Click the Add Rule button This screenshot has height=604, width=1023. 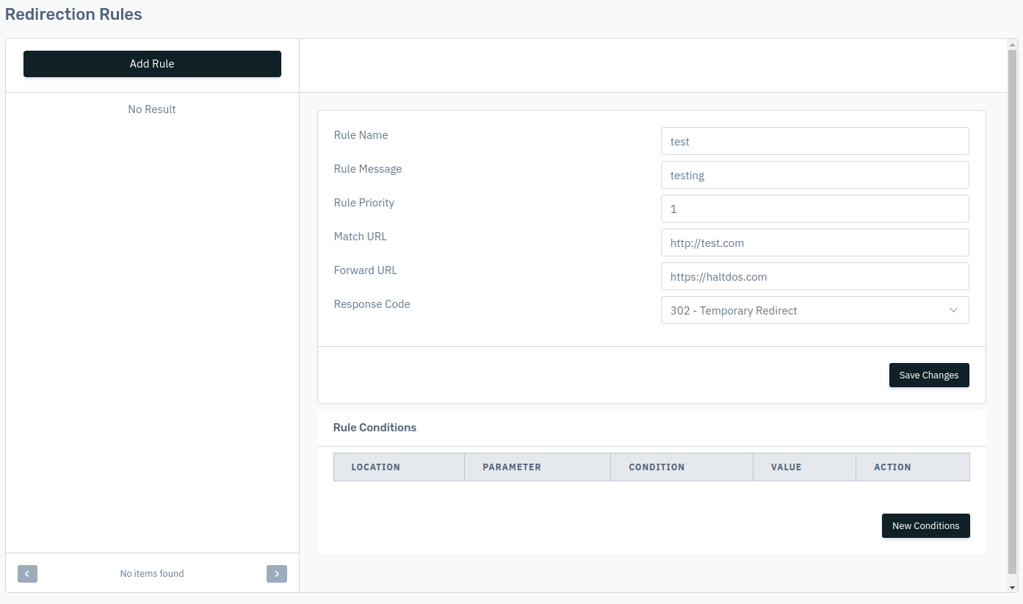pos(152,64)
